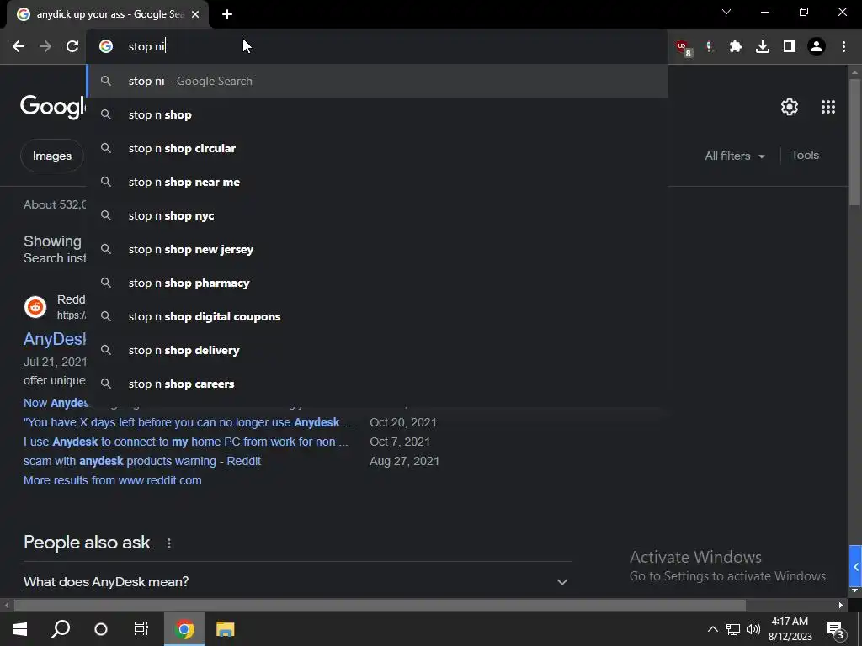Open Chrome downloads icon
Image resolution: width=862 pixels, height=646 pixels.
(763, 47)
